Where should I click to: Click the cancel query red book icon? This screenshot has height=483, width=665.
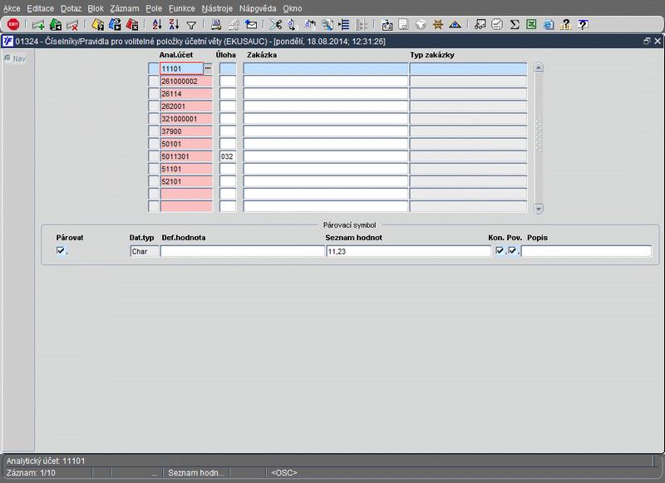(132, 25)
